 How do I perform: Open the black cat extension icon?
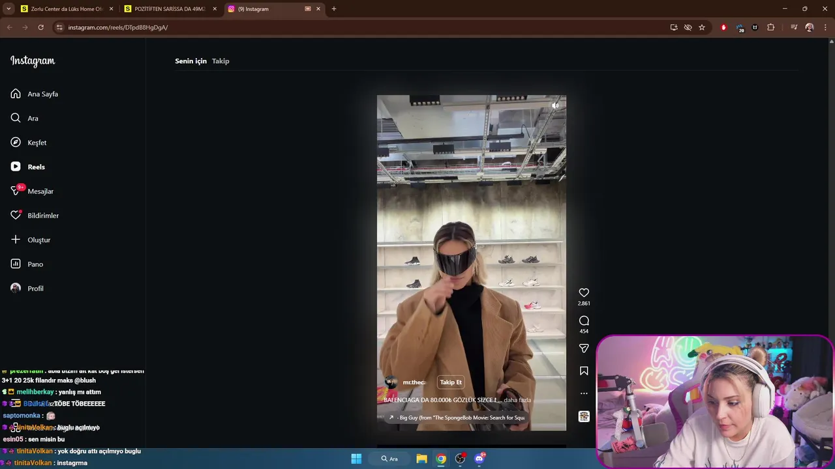[755, 27]
